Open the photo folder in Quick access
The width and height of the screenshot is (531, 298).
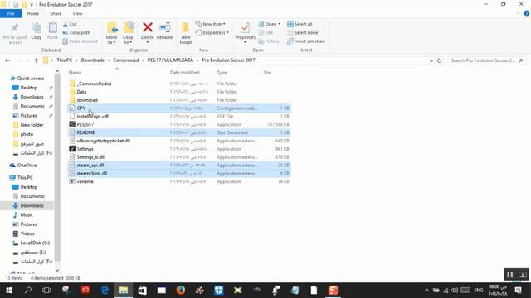coord(27,134)
